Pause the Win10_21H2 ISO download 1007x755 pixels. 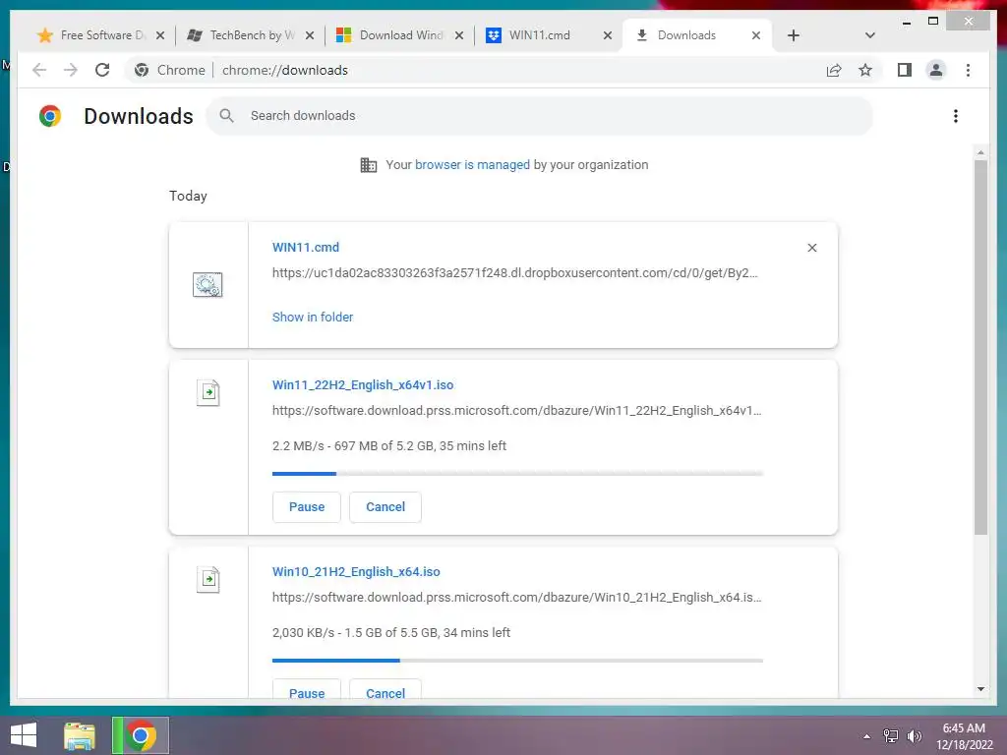pyautogui.click(x=307, y=689)
